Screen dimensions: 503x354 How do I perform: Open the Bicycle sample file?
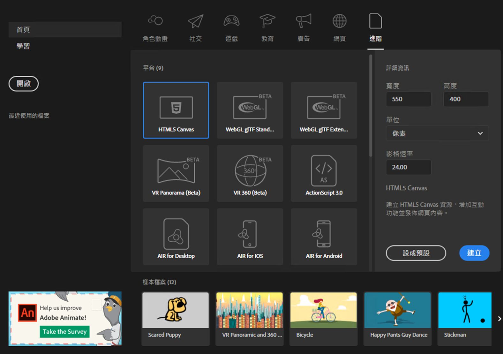click(324, 319)
